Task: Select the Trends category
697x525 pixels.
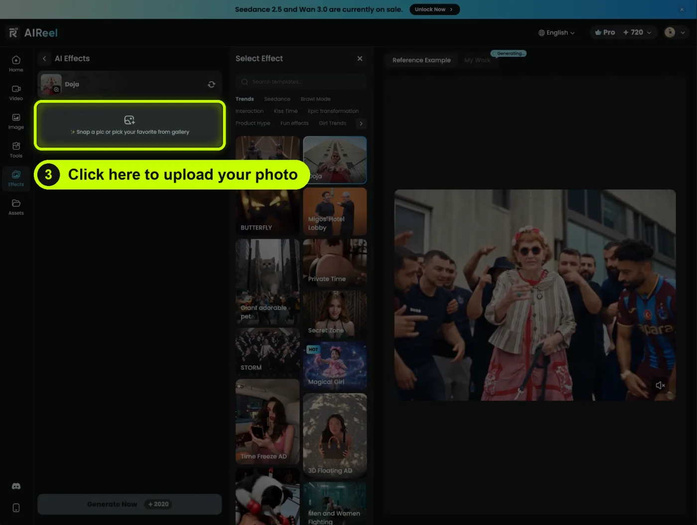Action: point(244,99)
